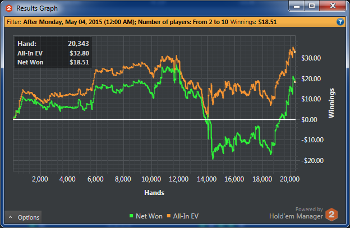Screen dimensions: 350x228
Task: Click the 14,000 x-axis label
Action: click(206, 179)
